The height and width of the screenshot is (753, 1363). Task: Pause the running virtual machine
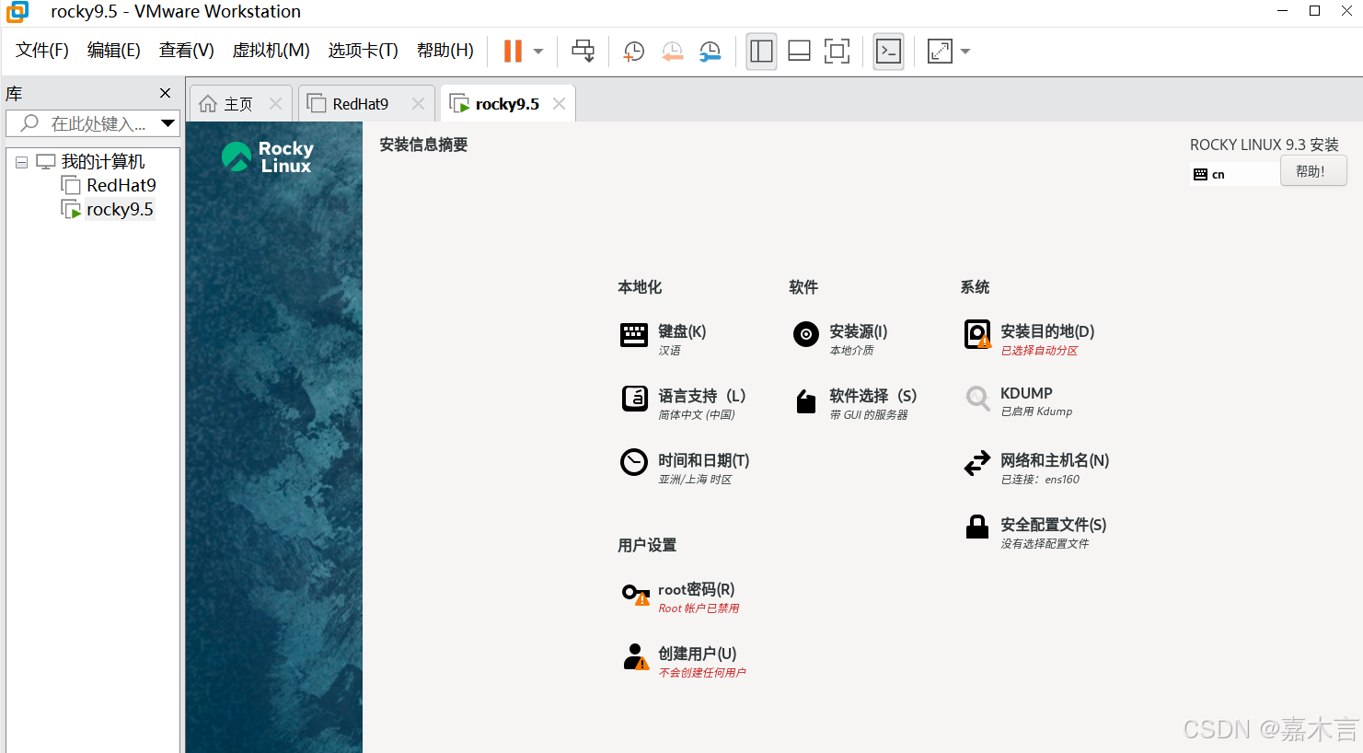[513, 51]
